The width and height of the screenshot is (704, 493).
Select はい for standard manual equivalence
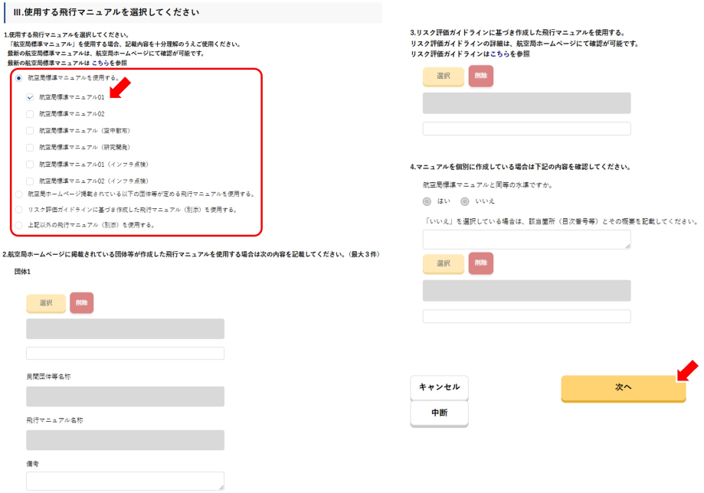(x=427, y=201)
